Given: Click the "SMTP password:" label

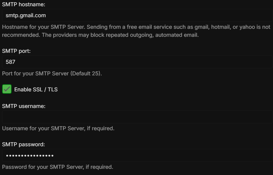Looking at the screenshot, I should (24, 144).
